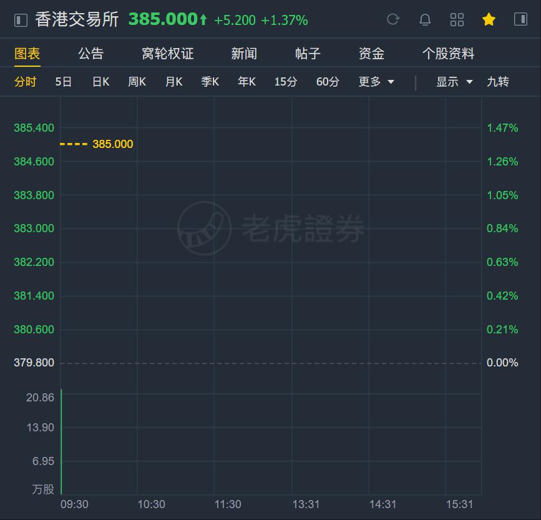Open the grid layout icon

[457, 20]
